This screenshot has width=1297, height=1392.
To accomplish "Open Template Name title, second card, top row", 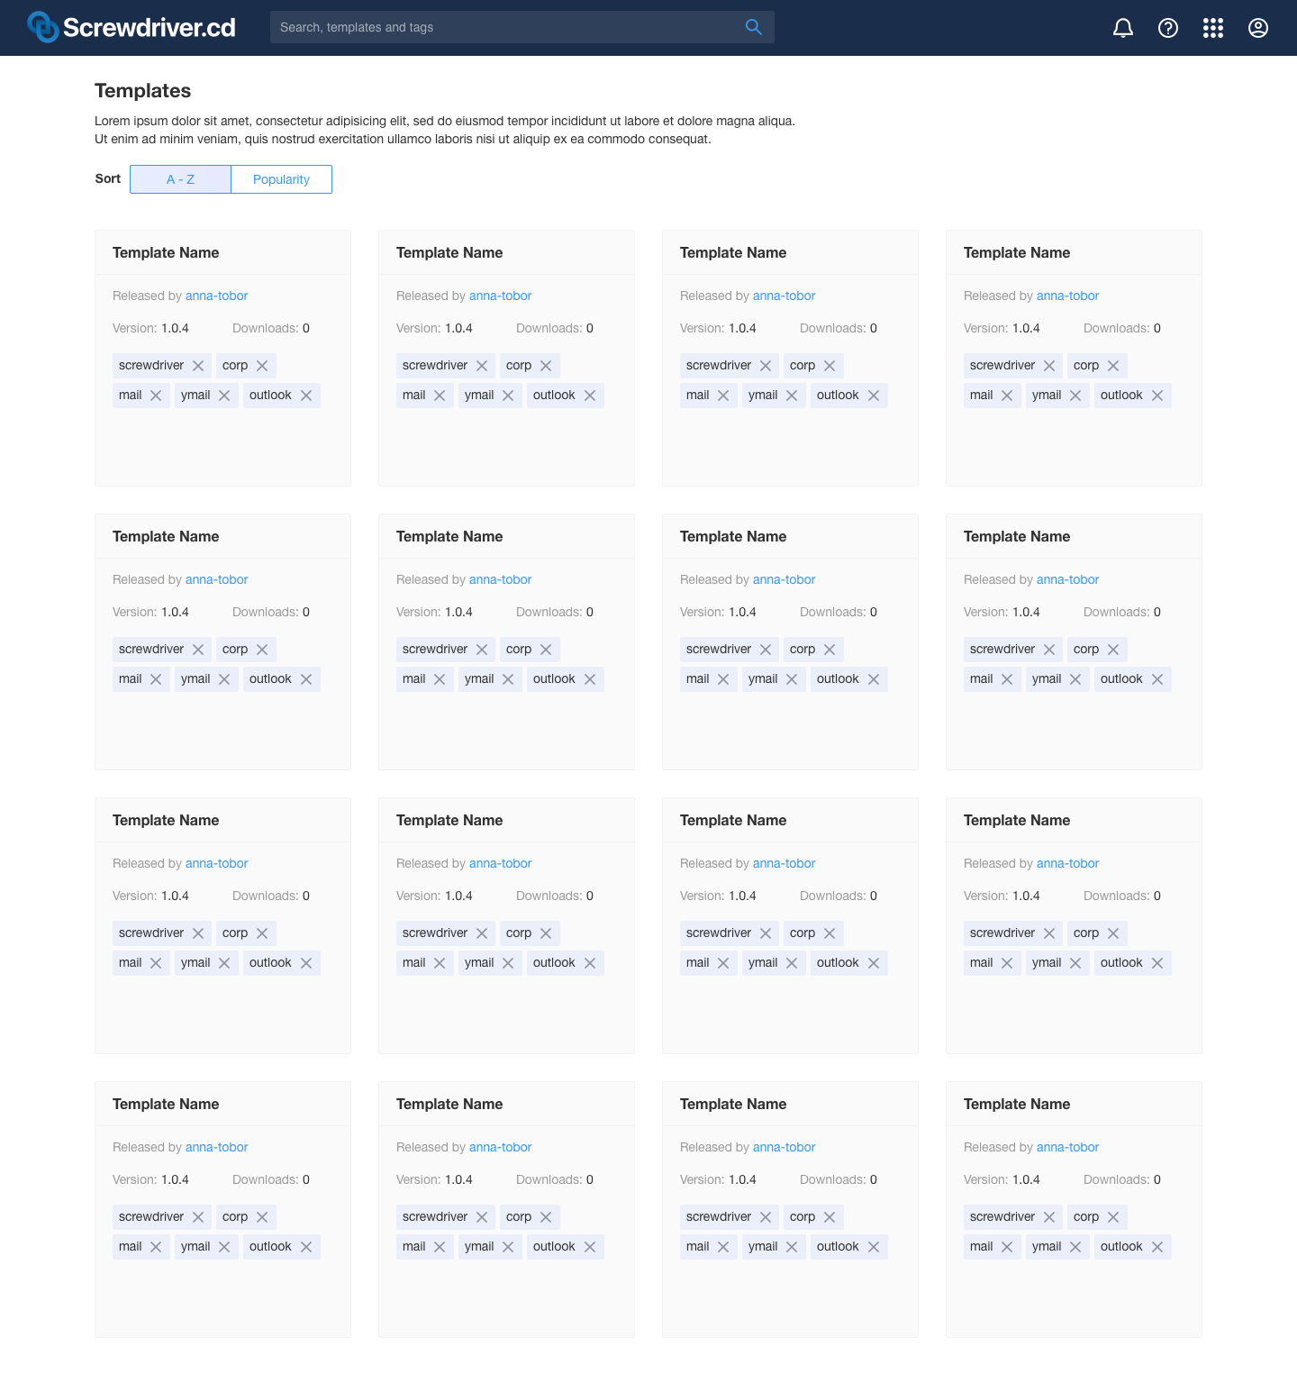I will pos(449,253).
